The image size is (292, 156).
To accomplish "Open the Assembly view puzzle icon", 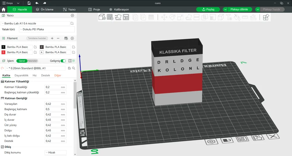I will point(266,17).
